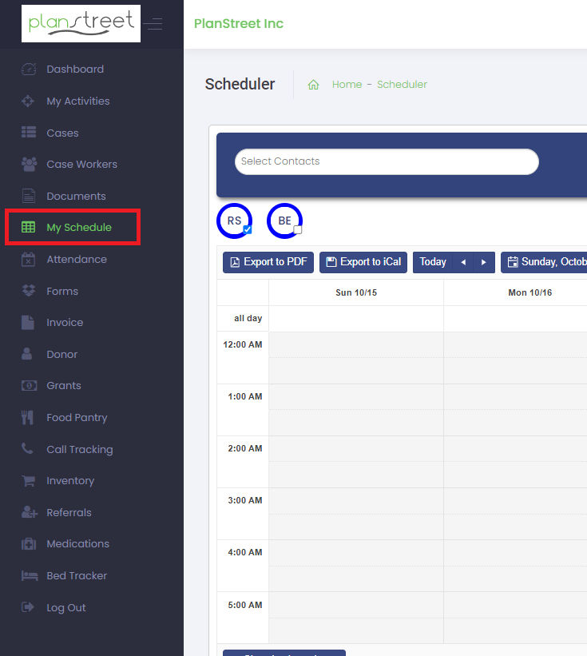The height and width of the screenshot is (656, 587).
Task: Open Documents menu item
Action: 76,196
